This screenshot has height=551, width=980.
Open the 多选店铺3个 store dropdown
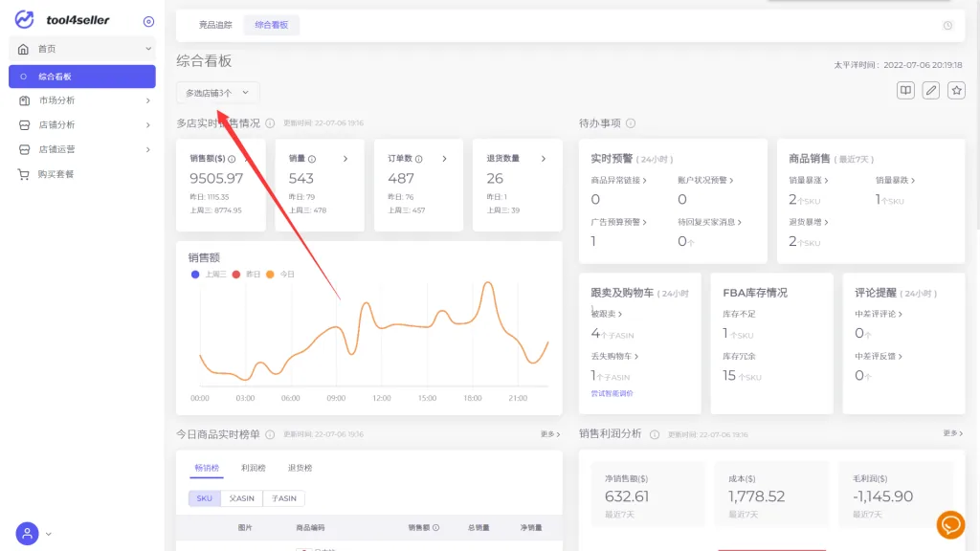pyautogui.click(x=217, y=93)
